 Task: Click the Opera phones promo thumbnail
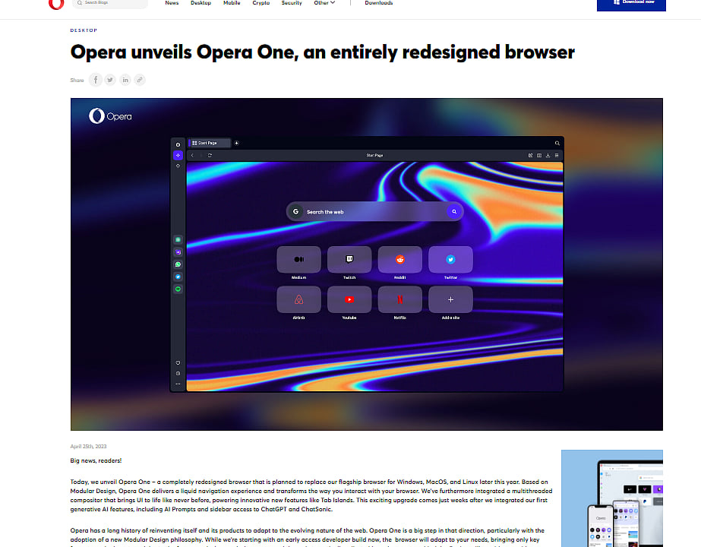[x=611, y=498]
